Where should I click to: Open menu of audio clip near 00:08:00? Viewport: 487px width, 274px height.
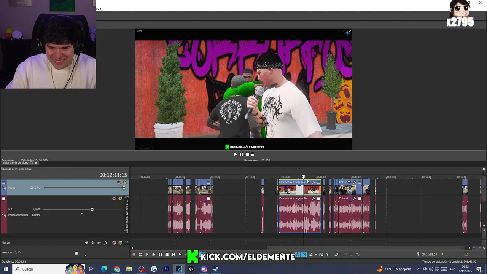(x=208, y=198)
